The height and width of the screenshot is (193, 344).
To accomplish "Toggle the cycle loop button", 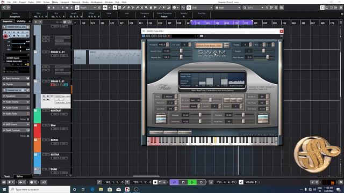I will pyautogui.click(x=174, y=182).
